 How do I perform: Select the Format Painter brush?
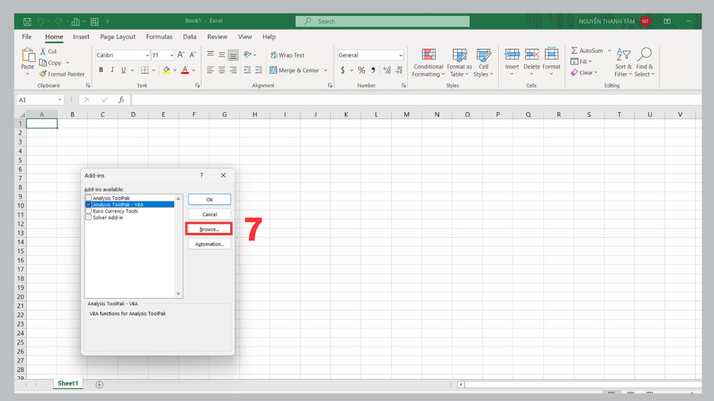click(43, 74)
